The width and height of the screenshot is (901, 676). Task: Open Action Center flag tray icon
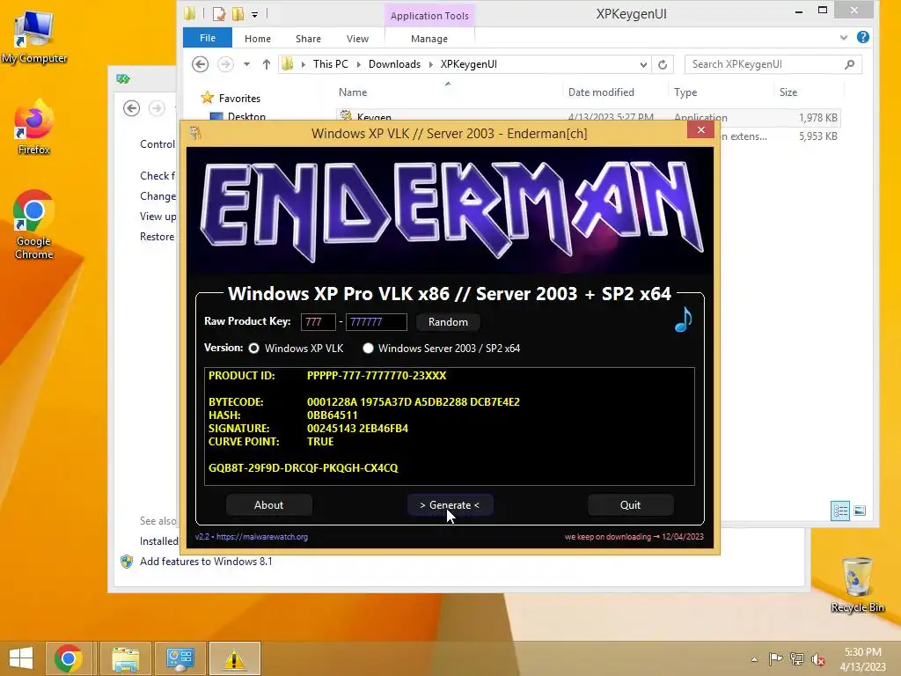(775, 658)
